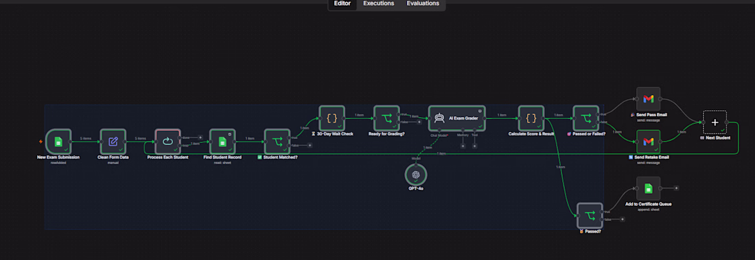Switch to the Executions tab
755x260 pixels.
378,3
